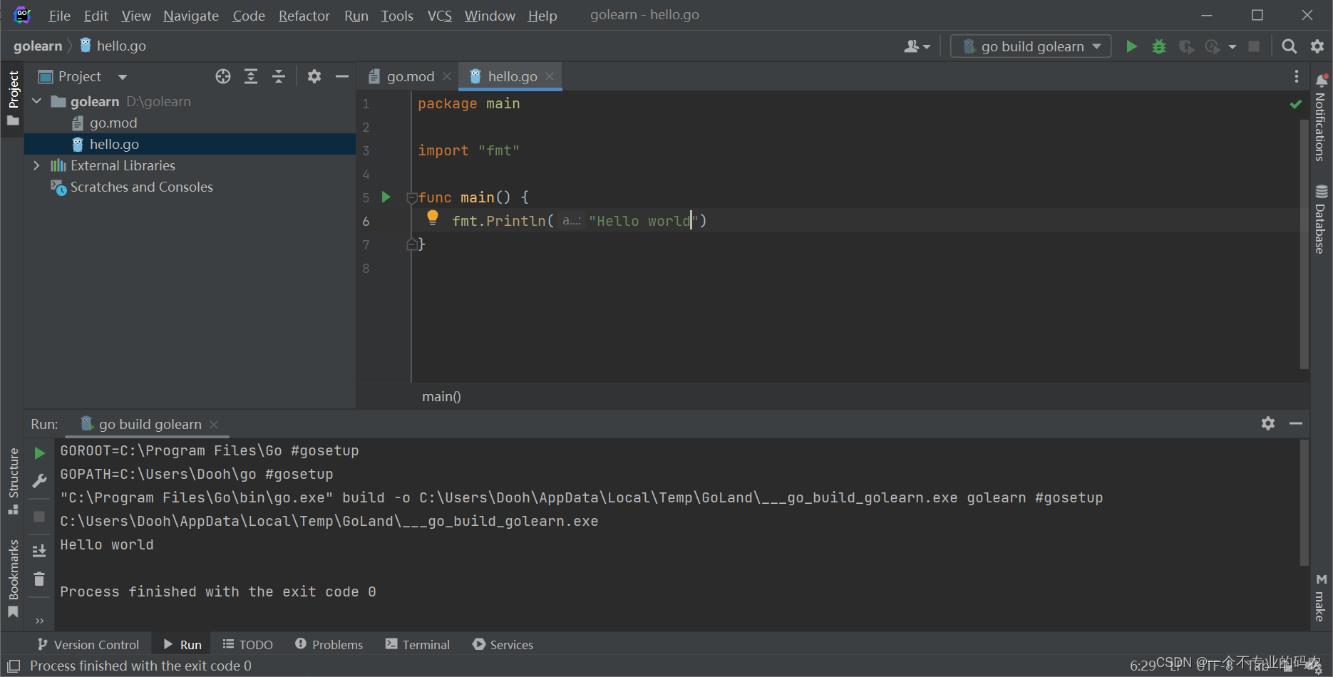The width and height of the screenshot is (1333, 677).
Task: Open run configuration wrench in Run panel
Action: pyautogui.click(x=40, y=481)
